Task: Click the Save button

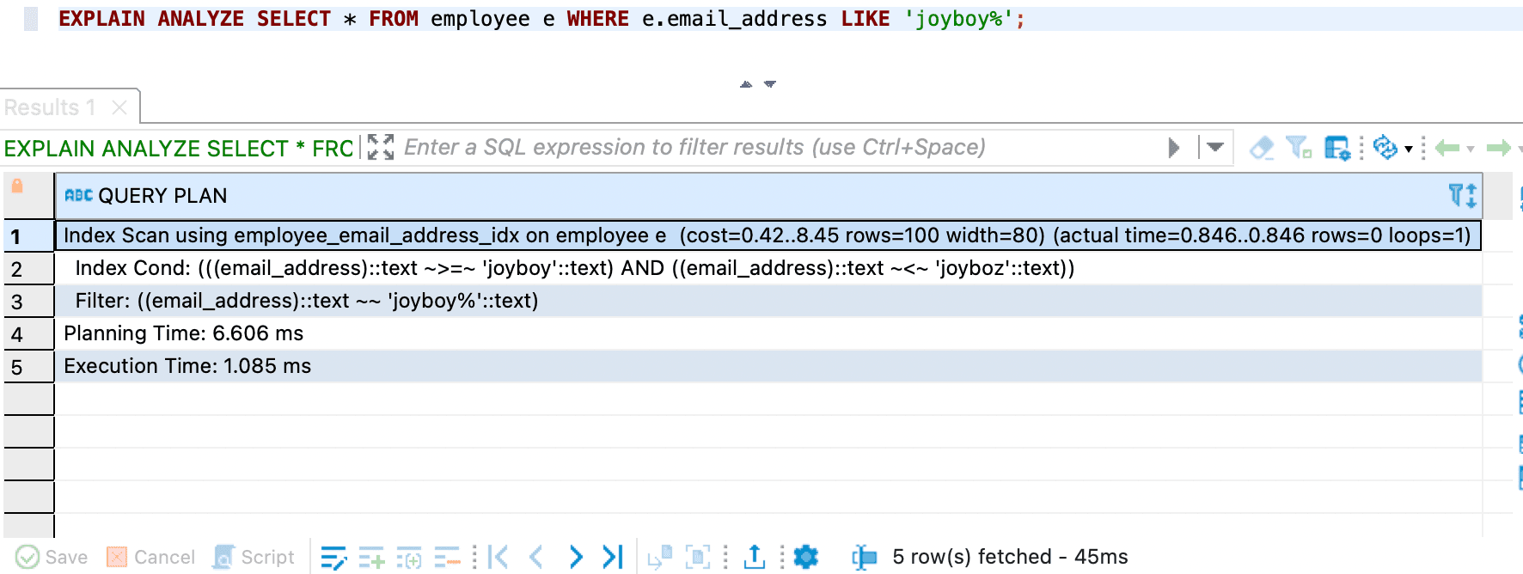Action: [52, 557]
